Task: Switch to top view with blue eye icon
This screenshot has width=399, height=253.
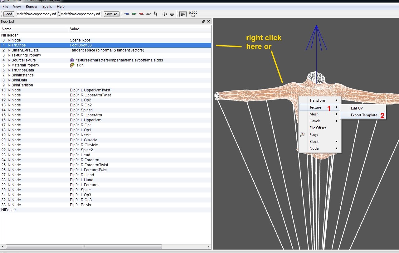Action: (x=127, y=14)
